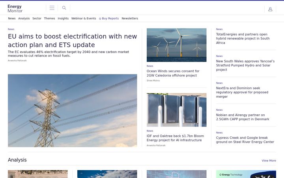
Task: Click Anwesha Pattanaik under Bloom Energy article
Action: click(x=156, y=145)
